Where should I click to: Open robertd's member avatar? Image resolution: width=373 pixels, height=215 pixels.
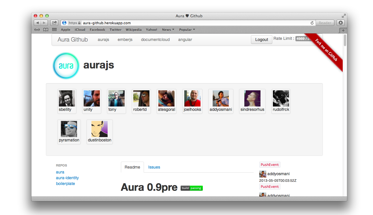(x=141, y=98)
